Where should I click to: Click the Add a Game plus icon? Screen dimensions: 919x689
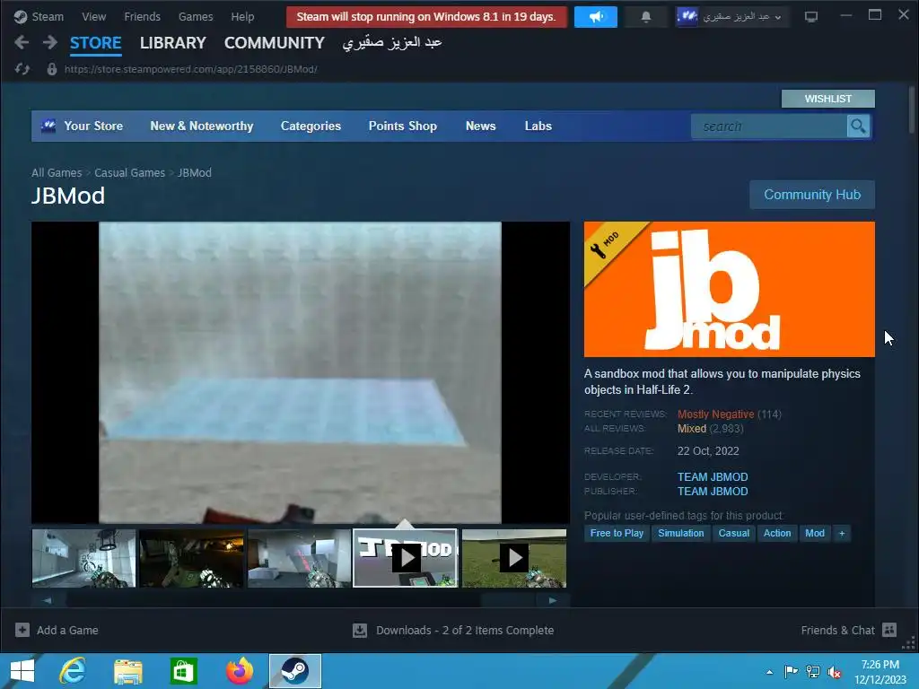click(x=22, y=630)
